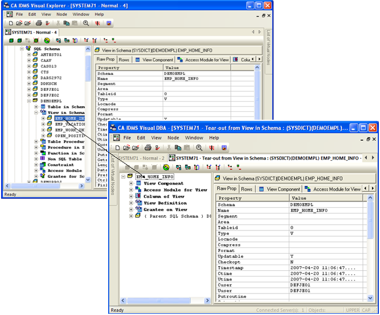Click the Cuser value DEFJE01
This screenshot has height=315, width=380.
click(300, 285)
